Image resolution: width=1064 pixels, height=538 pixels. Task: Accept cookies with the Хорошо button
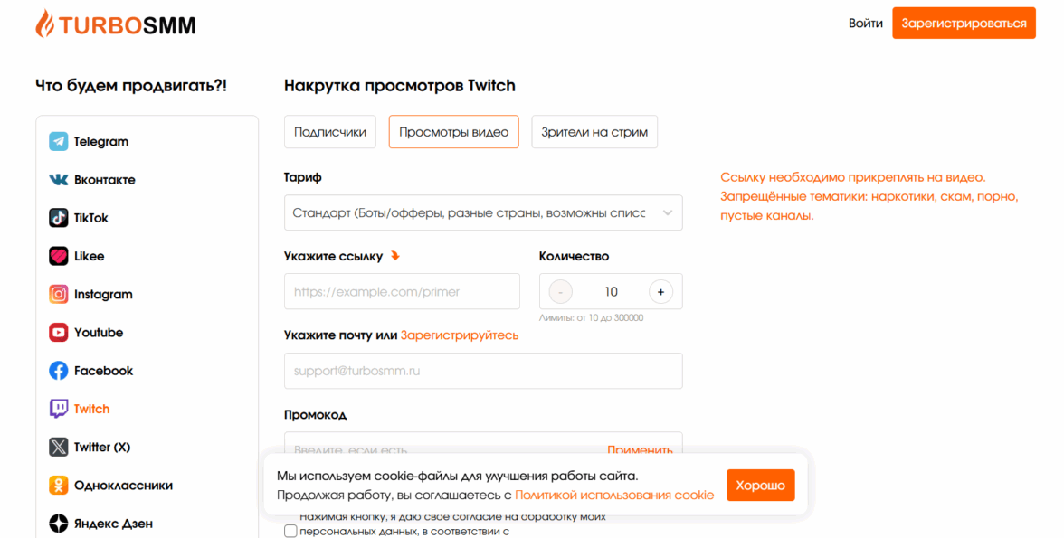click(x=760, y=486)
